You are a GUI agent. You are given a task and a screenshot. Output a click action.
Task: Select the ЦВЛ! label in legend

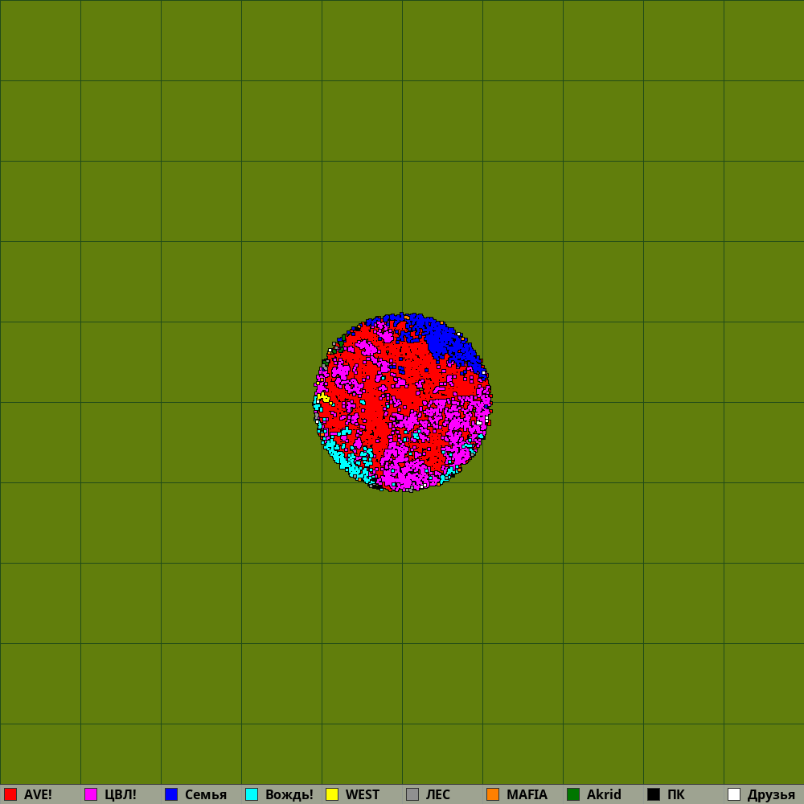[x=121, y=794]
